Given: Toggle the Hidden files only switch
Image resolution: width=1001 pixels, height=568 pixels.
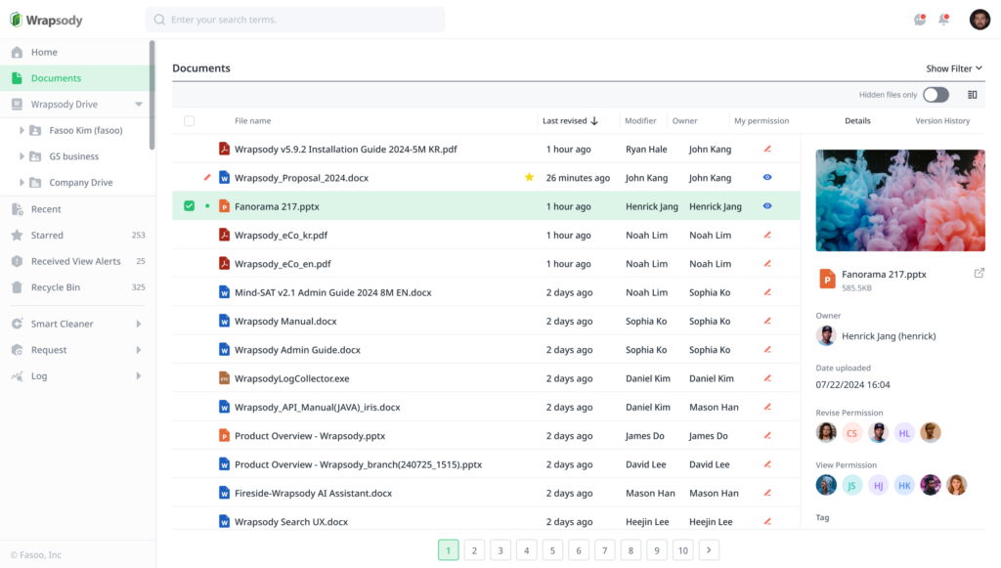Looking at the screenshot, I should tap(936, 95).
